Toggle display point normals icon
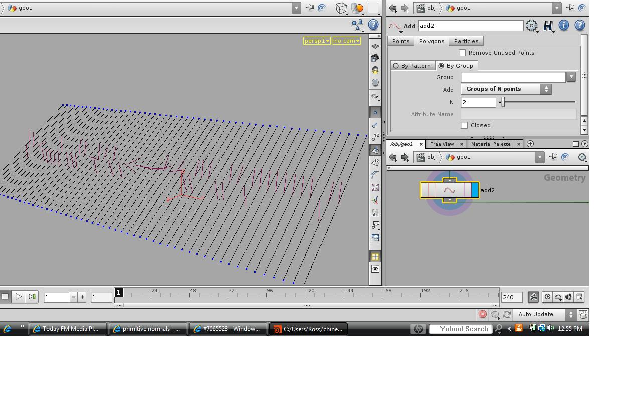Image resolution: width=642 pixels, height=401 pixels. 375,125
